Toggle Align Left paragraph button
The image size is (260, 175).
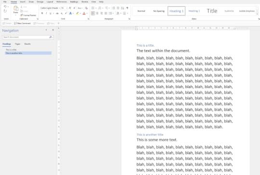(x=93, y=13)
